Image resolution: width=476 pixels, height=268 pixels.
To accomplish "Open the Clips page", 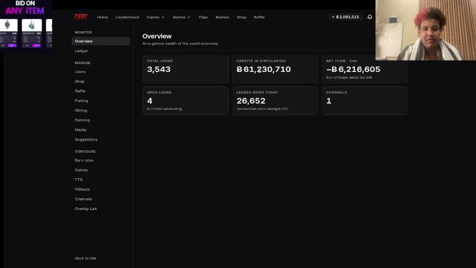I will [x=203, y=17].
